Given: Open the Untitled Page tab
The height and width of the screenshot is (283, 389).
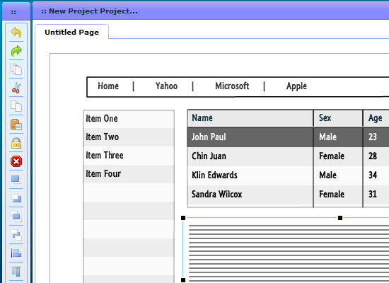Looking at the screenshot, I should (x=71, y=32).
